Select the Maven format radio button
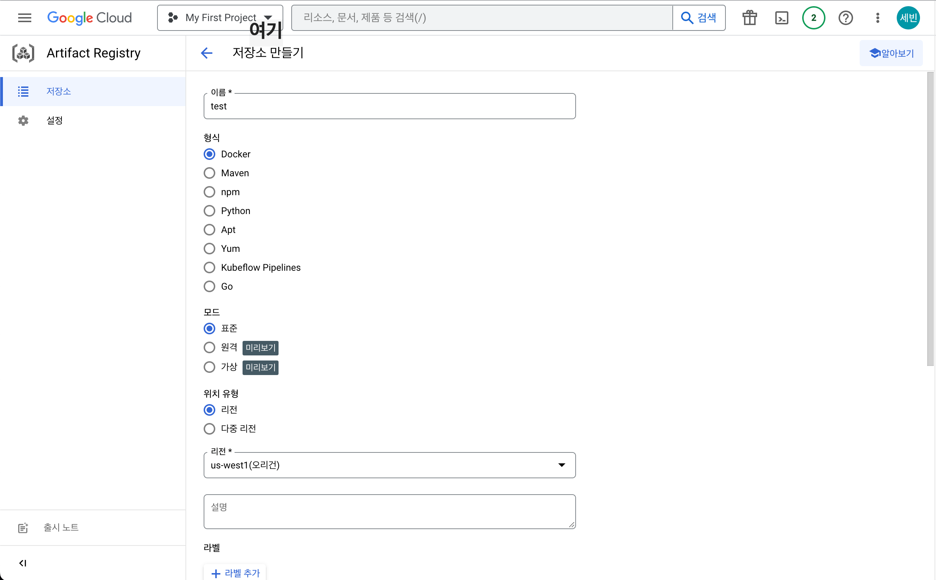This screenshot has width=936, height=580. tap(209, 173)
